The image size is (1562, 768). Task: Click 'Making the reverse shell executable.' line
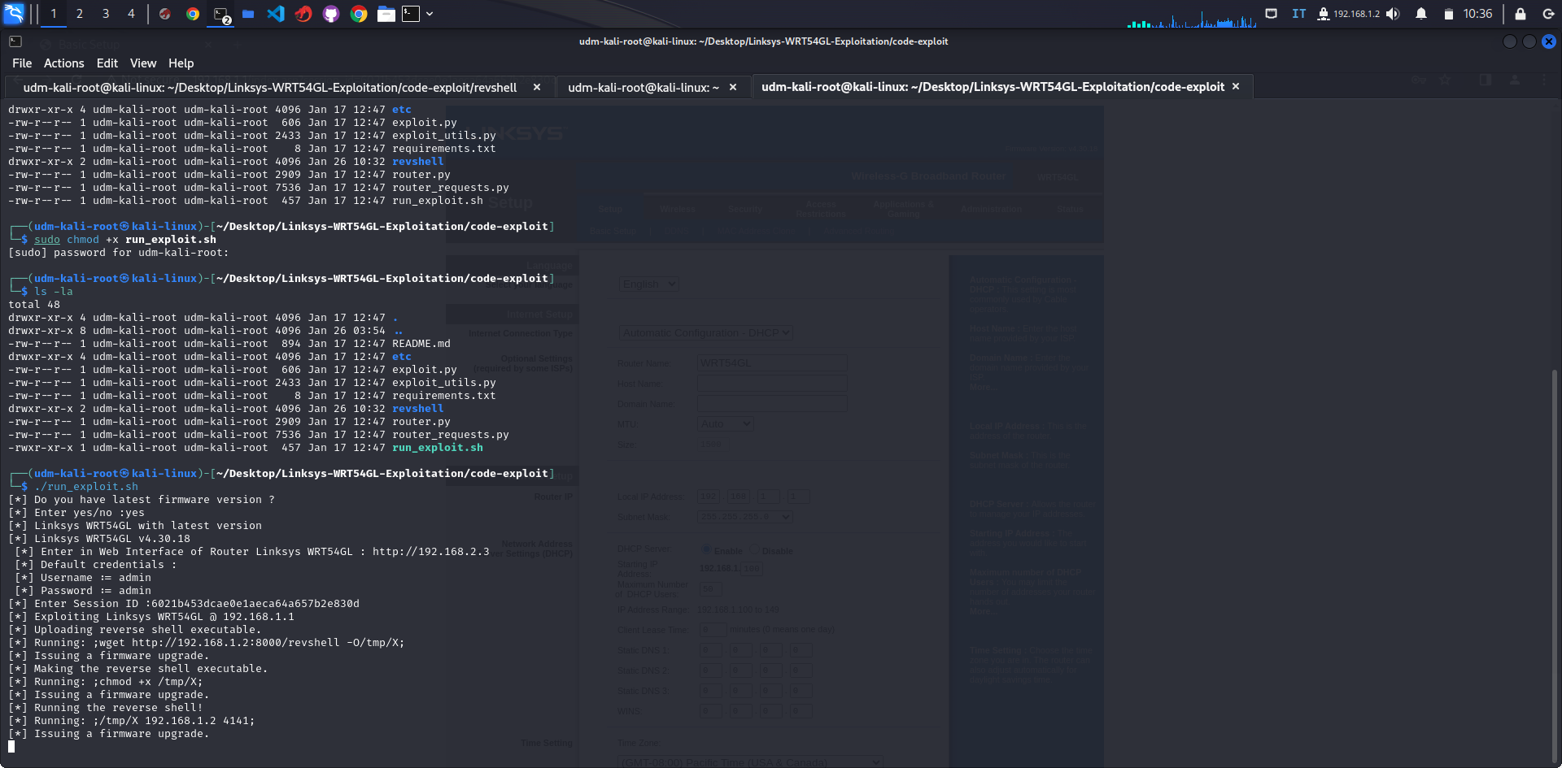pos(138,669)
